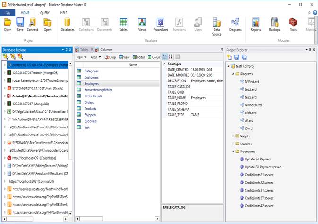Select the Columns document tab

[x=104, y=50]
